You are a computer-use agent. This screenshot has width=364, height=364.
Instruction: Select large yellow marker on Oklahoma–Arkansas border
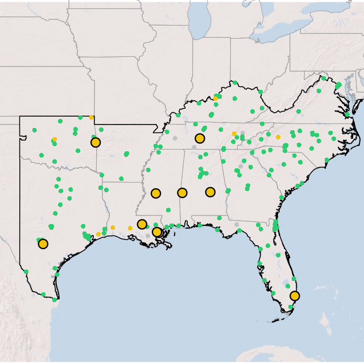(96, 142)
